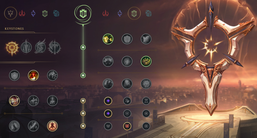Select the Coup de Grace rune

tap(14, 126)
